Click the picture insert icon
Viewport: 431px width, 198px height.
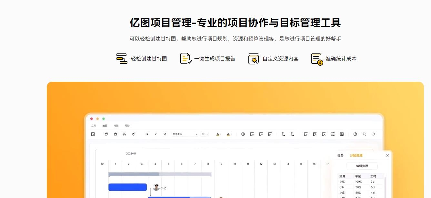click(342, 134)
